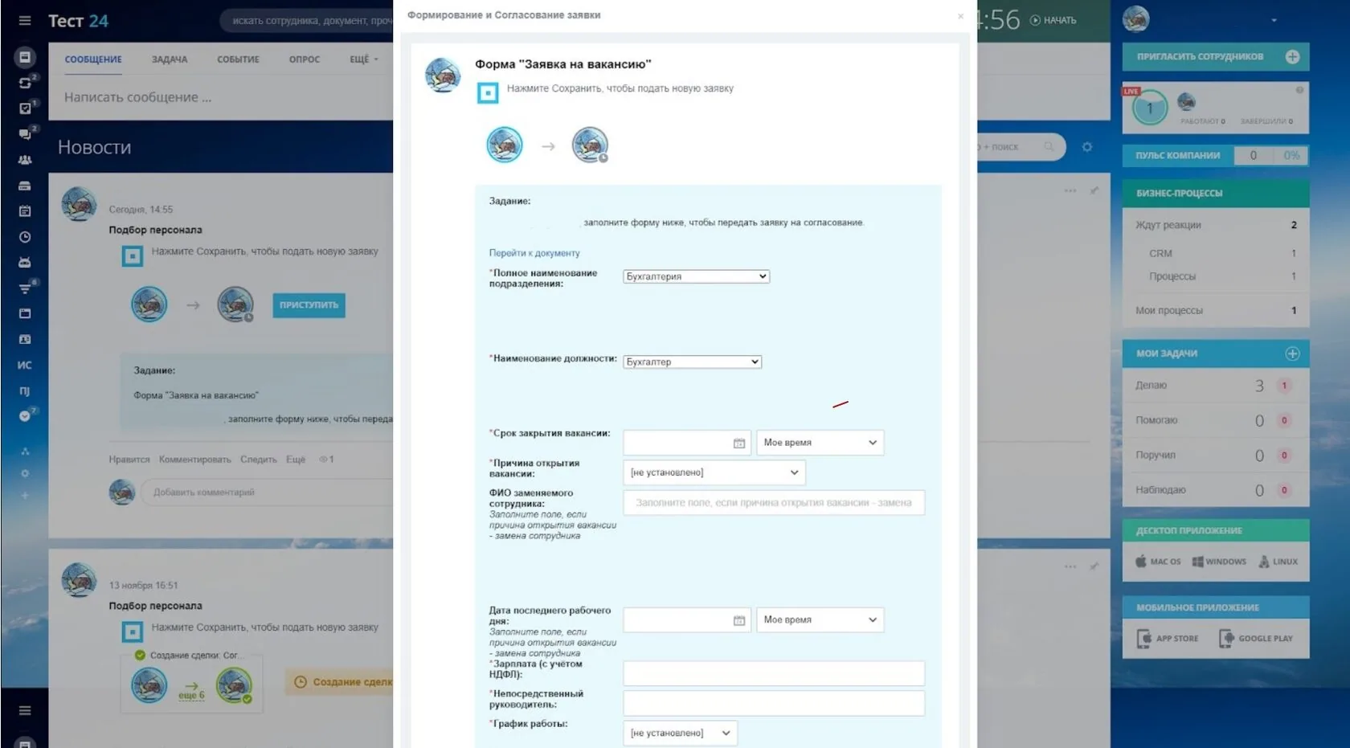The width and height of the screenshot is (1350, 748).
Task: Open the news feed icon in left sidebar
Action: [25, 57]
